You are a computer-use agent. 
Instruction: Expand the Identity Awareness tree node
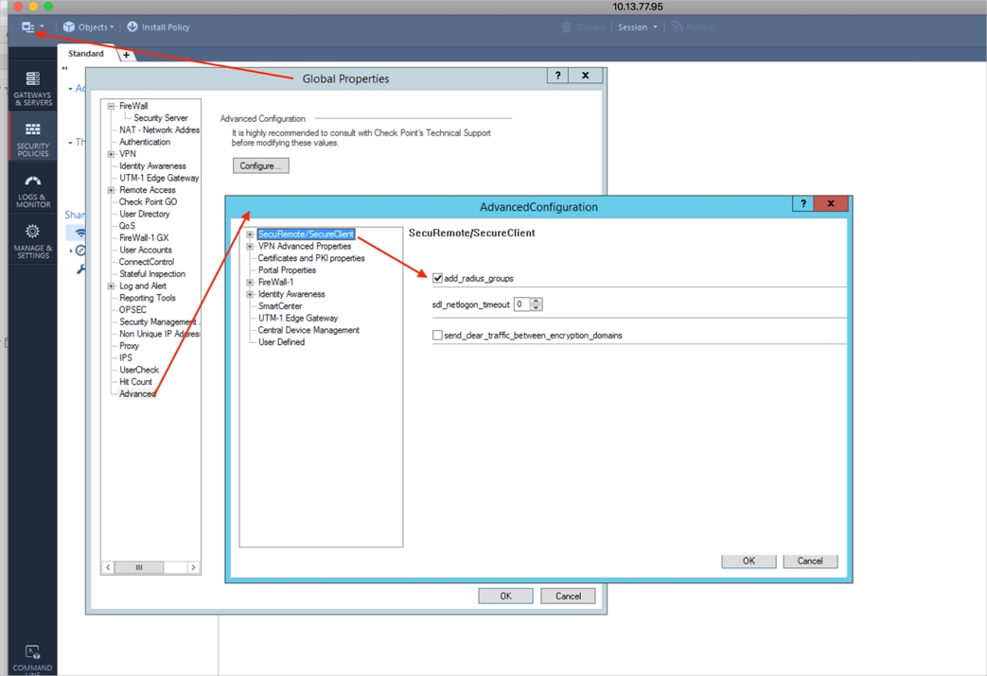(x=250, y=295)
